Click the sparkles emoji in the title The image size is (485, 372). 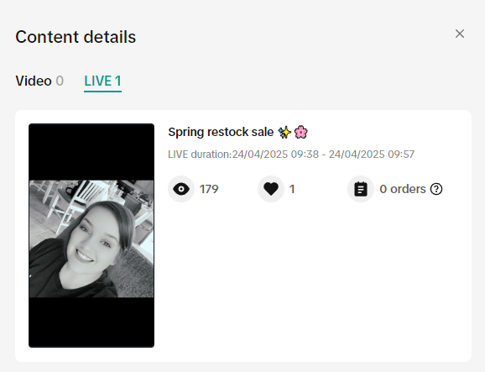coord(284,132)
